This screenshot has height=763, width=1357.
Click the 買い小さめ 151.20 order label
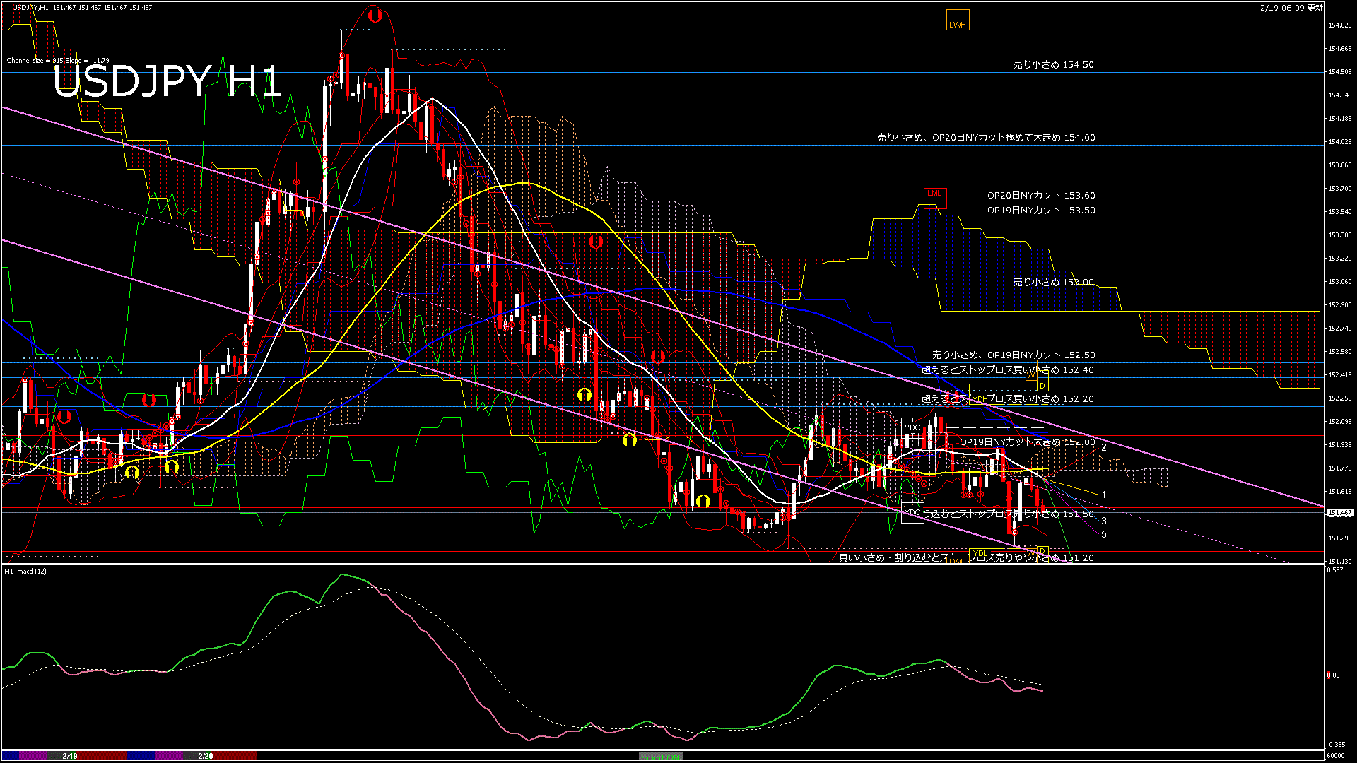coord(966,558)
